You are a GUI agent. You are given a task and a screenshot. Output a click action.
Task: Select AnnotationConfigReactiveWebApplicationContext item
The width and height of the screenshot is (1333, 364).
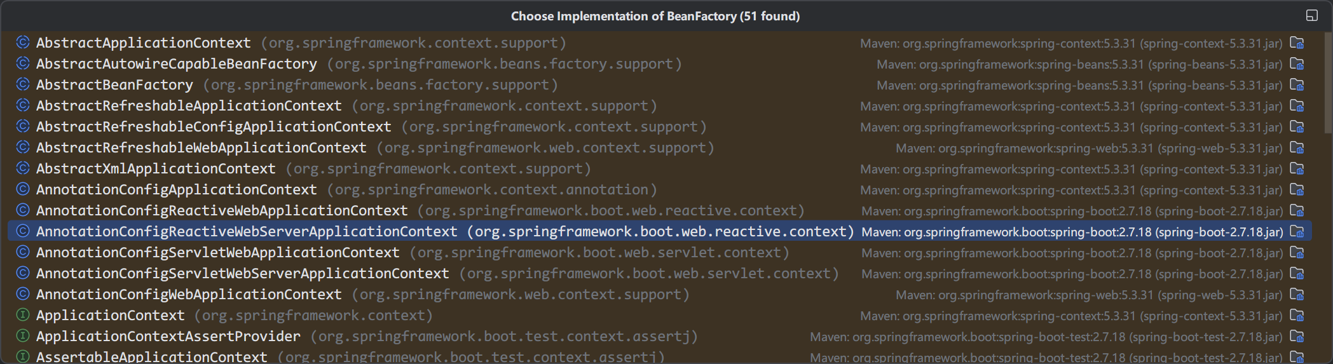[222, 211]
